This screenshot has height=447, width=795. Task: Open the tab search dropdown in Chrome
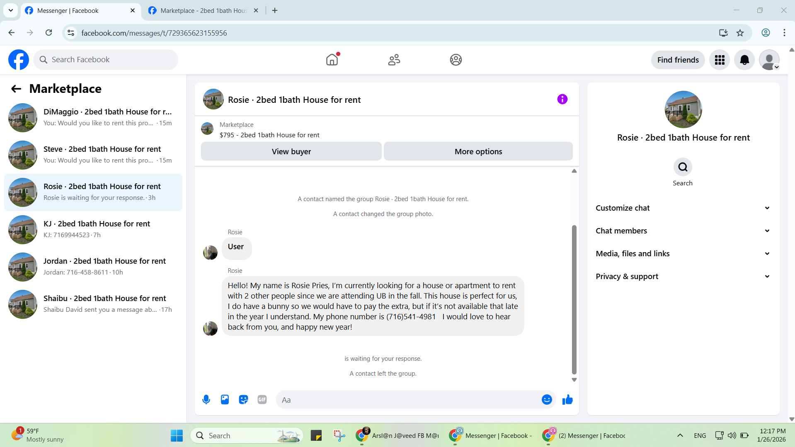tap(11, 10)
